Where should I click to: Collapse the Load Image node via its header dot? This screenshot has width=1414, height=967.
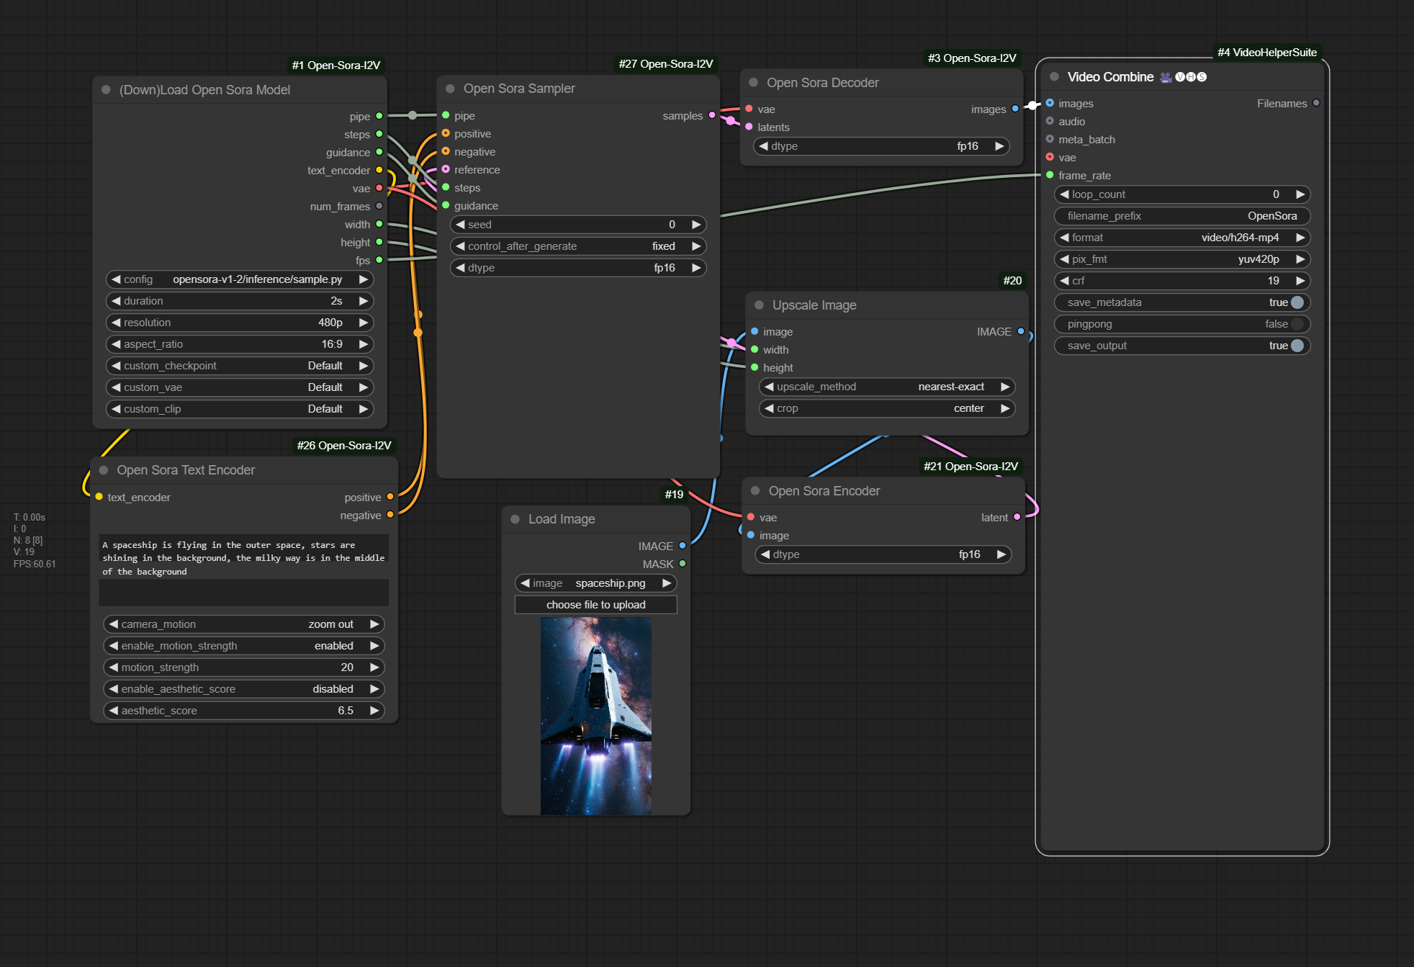pos(514,518)
